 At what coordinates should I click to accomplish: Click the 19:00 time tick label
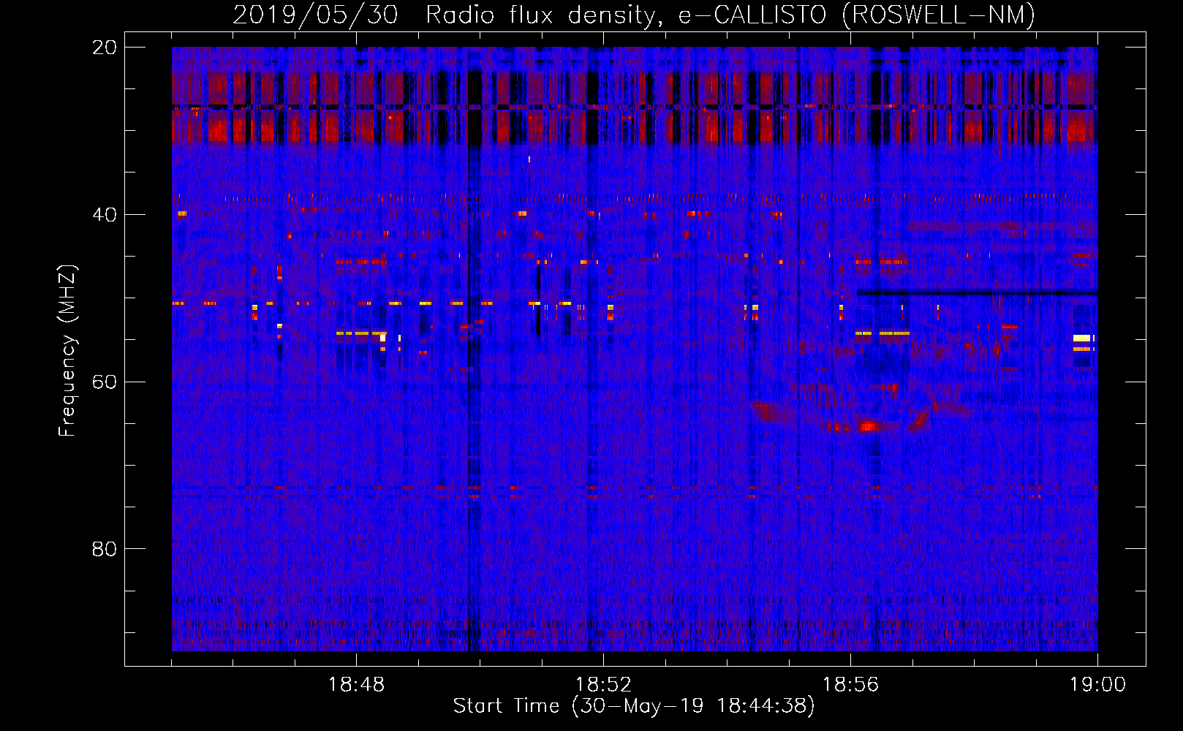[1097, 685]
